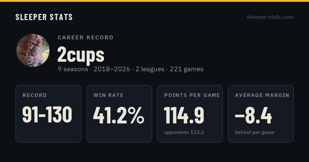Open the Average Margin card

point(261,114)
